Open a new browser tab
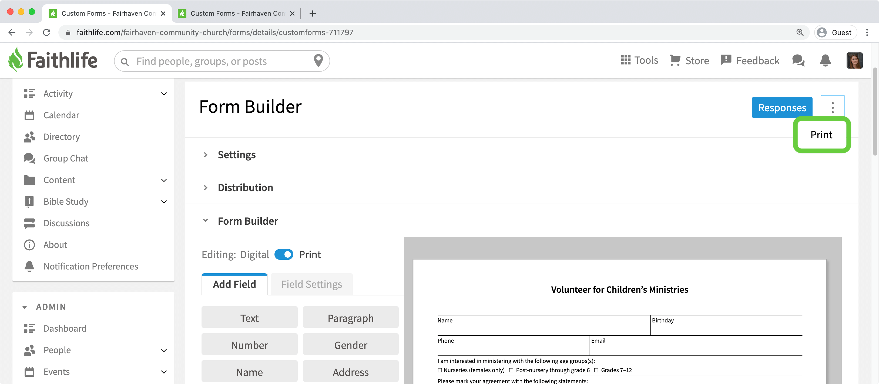 click(x=313, y=13)
